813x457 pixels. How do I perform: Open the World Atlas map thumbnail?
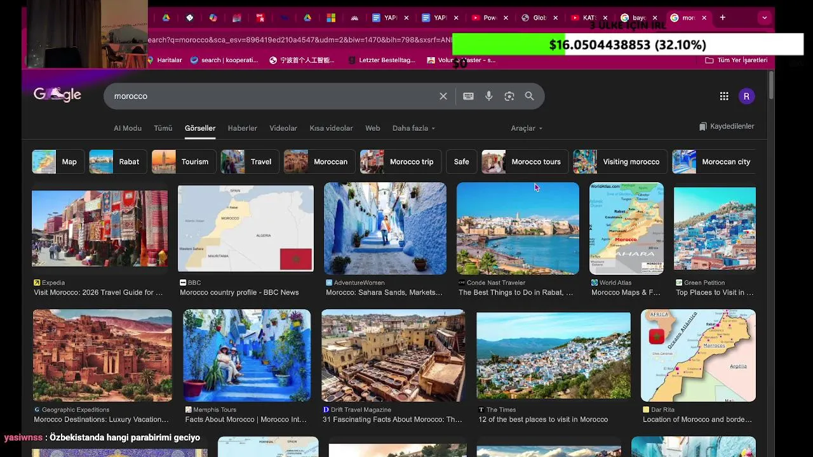click(626, 228)
